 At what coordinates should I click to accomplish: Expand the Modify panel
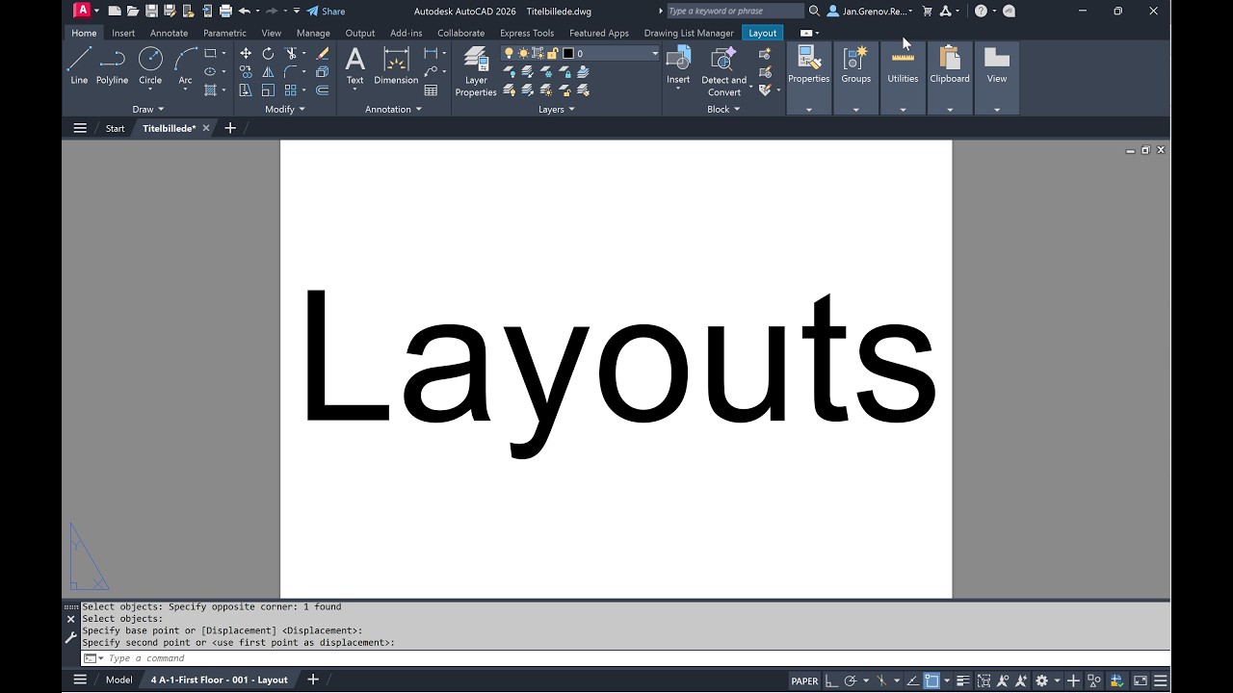284,109
